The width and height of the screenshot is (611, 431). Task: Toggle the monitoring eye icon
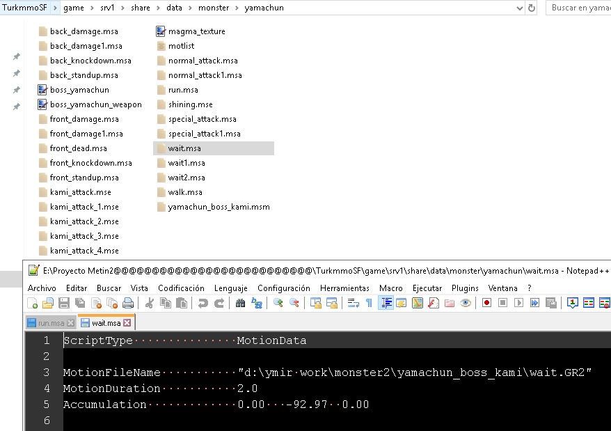466,303
